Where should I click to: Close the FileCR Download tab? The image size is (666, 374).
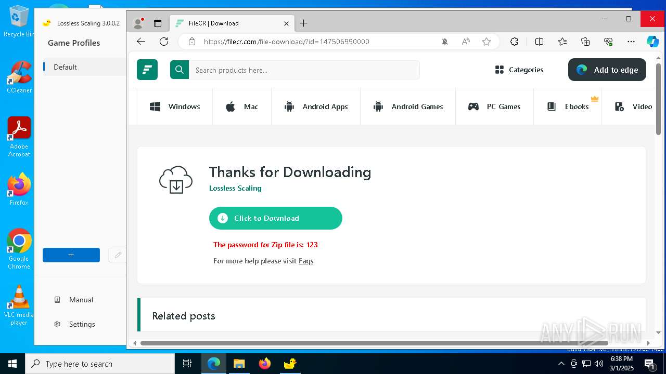[286, 23]
